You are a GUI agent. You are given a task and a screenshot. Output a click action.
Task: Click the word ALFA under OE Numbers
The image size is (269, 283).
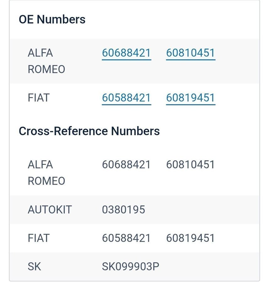(x=40, y=53)
